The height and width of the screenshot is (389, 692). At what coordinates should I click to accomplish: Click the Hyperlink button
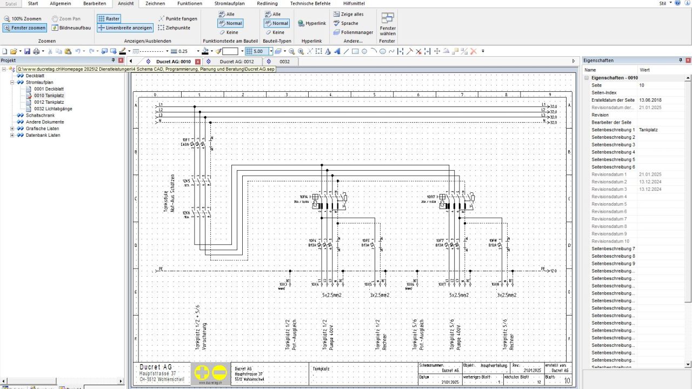[x=312, y=23]
